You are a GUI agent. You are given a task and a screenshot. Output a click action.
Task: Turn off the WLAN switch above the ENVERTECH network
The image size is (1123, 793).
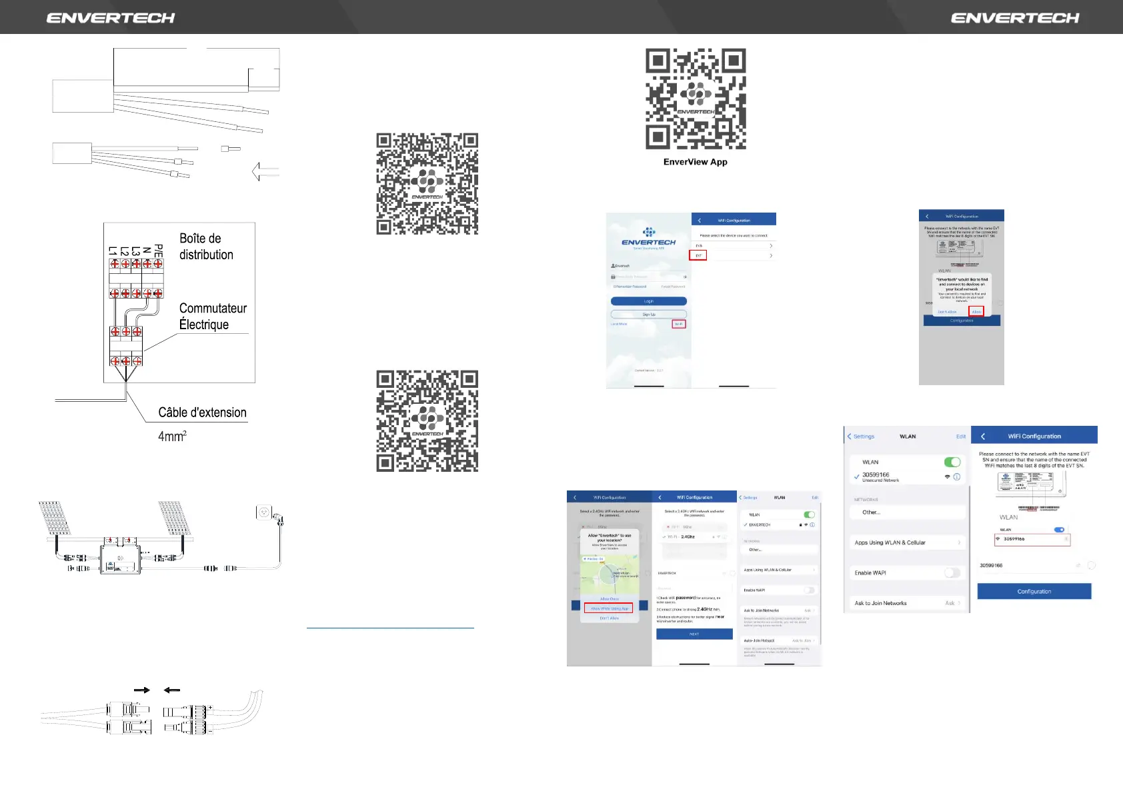809,514
